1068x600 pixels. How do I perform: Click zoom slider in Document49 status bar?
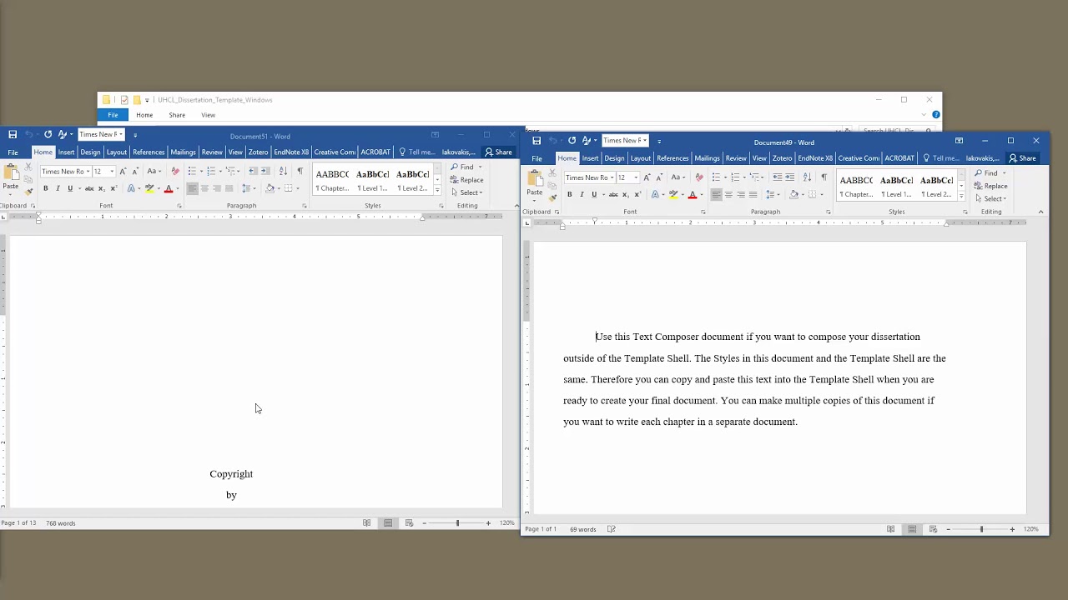click(x=981, y=529)
